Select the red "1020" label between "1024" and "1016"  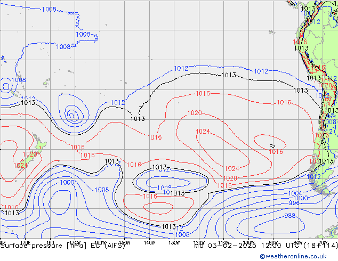tap(230, 178)
